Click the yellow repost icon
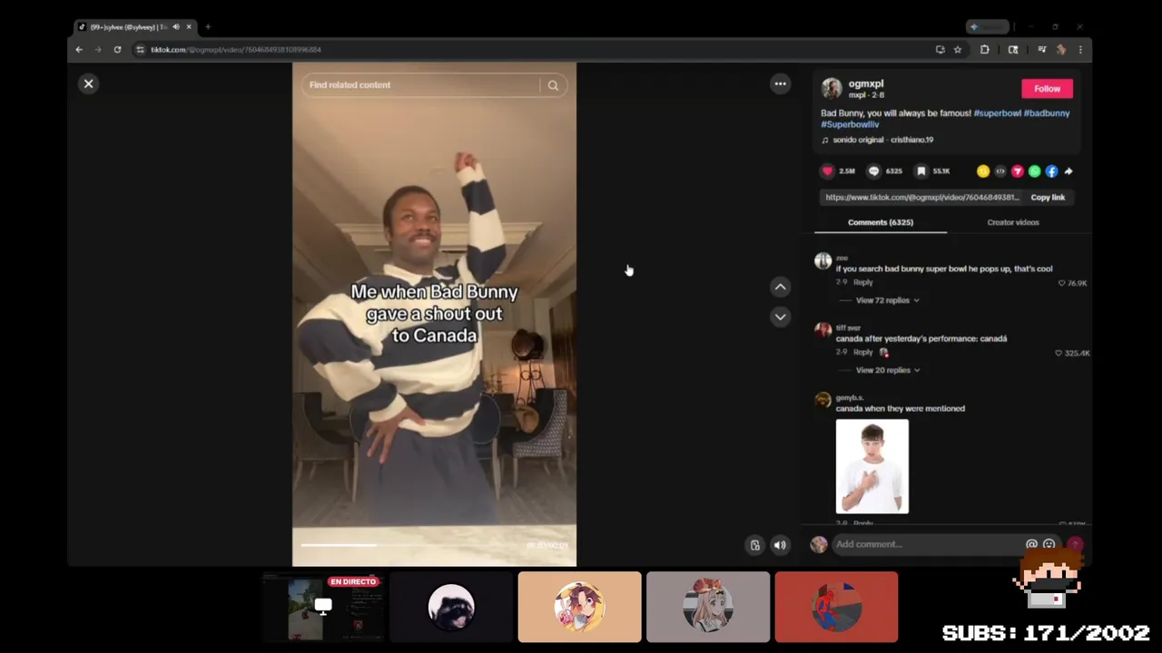Screen dimensions: 1162x653 click(983, 171)
